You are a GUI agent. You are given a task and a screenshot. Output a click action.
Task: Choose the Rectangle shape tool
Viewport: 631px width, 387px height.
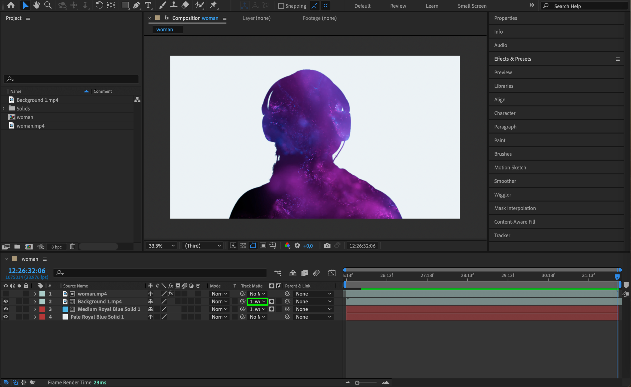(x=125, y=5)
